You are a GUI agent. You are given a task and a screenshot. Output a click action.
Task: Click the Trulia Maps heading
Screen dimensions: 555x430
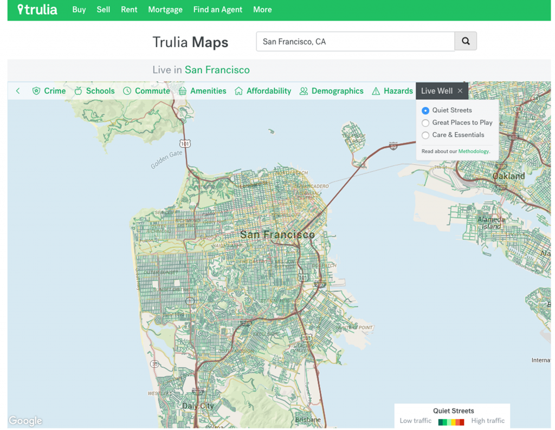pyautogui.click(x=190, y=42)
